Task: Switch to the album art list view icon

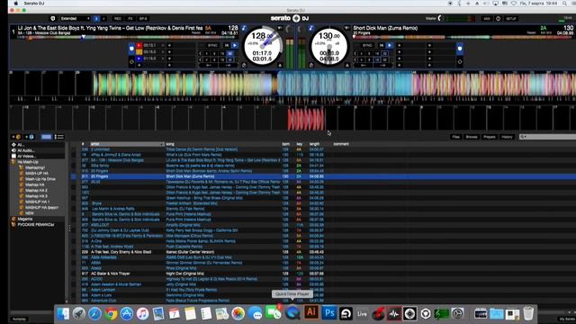Action: [58, 137]
